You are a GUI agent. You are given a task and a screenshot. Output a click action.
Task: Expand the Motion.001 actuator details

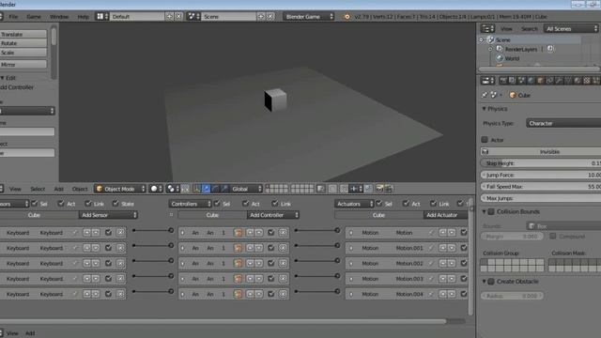[x=351, y=248]
